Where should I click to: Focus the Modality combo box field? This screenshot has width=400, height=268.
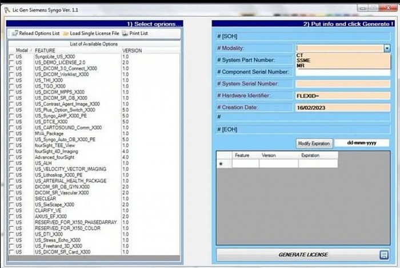click(x=340, y=48)
